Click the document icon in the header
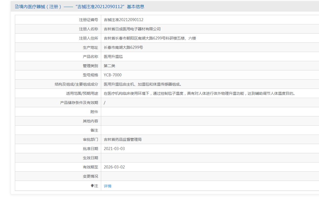Screen dimensions: 319x202 coord(17,7)
